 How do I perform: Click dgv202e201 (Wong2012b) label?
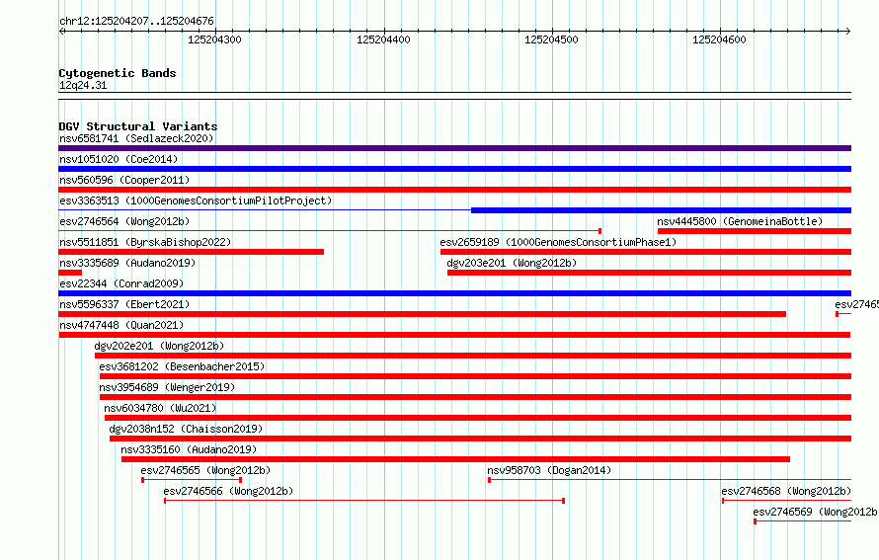click(159, 346)
